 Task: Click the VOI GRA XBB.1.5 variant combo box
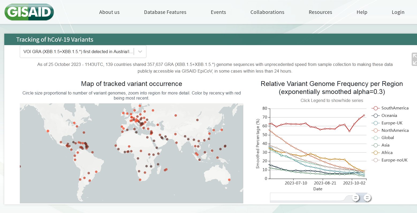78,52
